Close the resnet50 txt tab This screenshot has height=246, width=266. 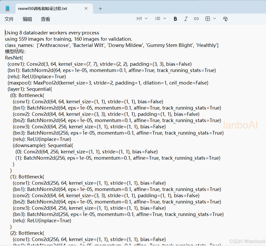click(86, 9)
